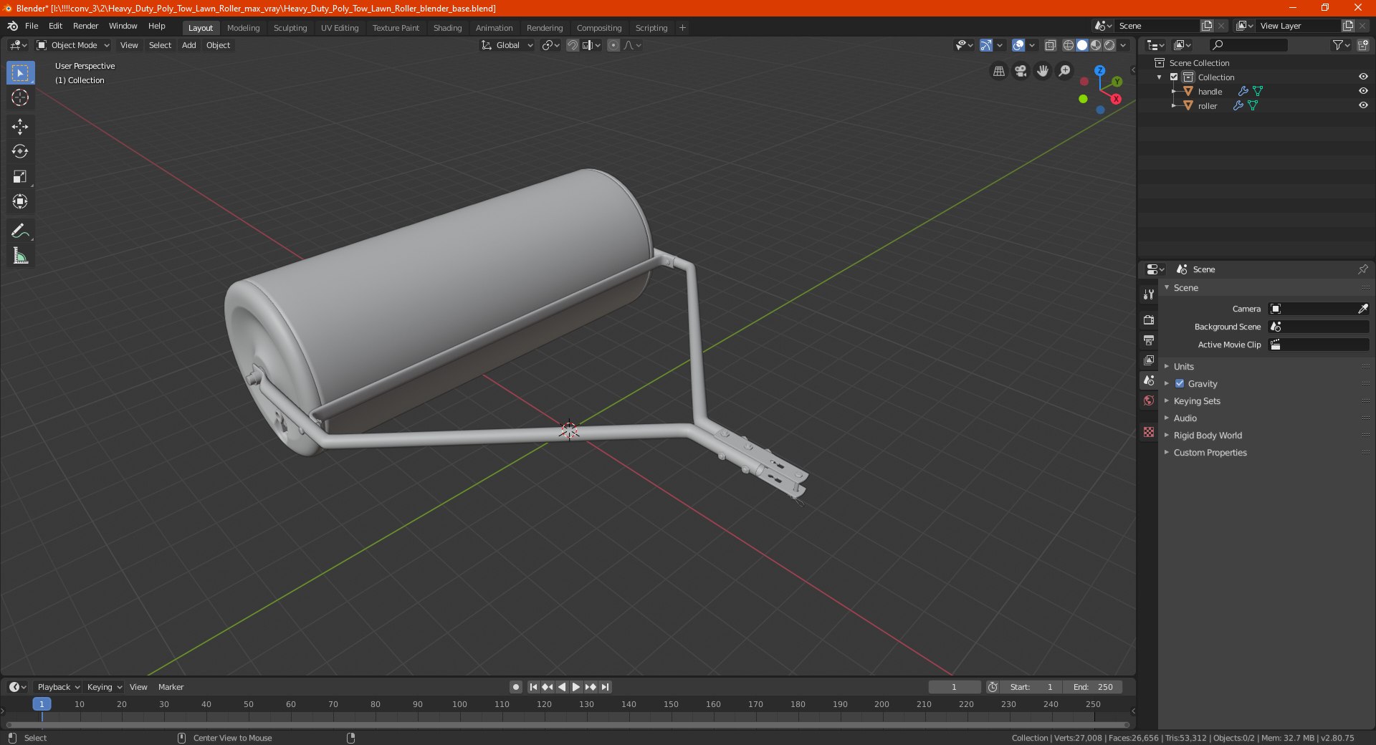Screen dimensions: 1376x745
Task: Open the Render menu
Action: [x=85, y=26]
